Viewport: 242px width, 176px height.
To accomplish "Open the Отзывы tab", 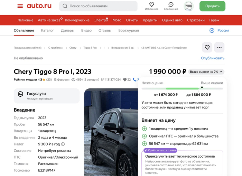I will (105, 30).
